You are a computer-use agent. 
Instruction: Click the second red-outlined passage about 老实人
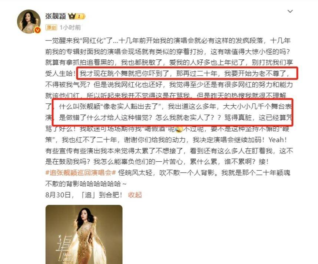[173, 112]
